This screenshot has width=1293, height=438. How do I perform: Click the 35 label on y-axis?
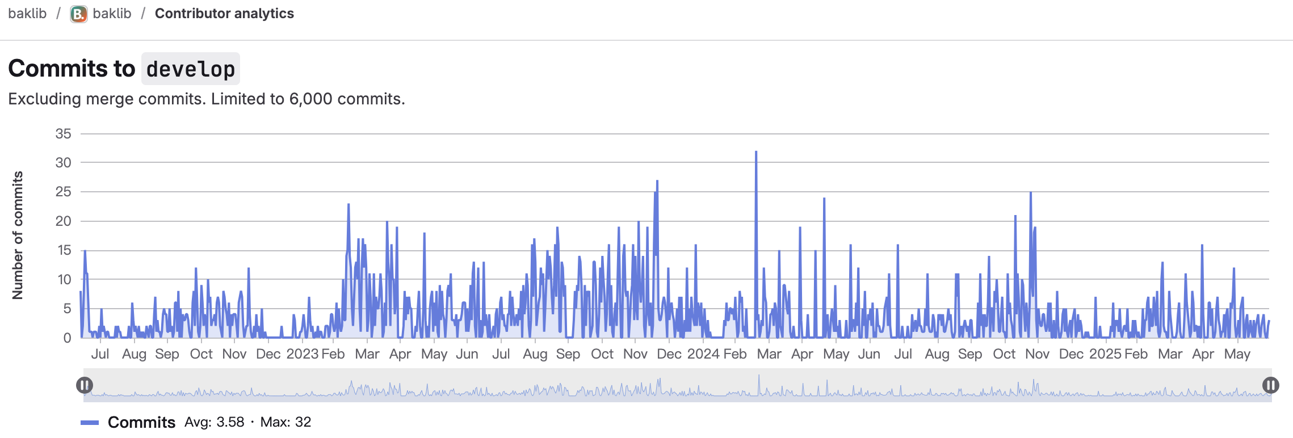click(x=63, y=134)
